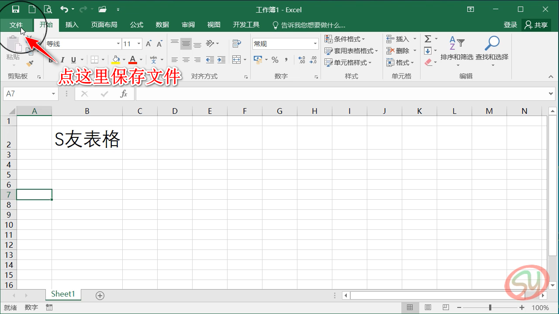Switch to Page Layout view in status bar
The height and width of the screenshot is (314, 559).
[x=428, y=307]
